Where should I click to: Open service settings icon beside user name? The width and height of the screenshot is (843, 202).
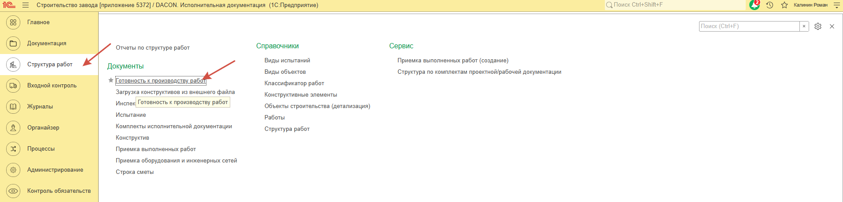click(836, 5)
